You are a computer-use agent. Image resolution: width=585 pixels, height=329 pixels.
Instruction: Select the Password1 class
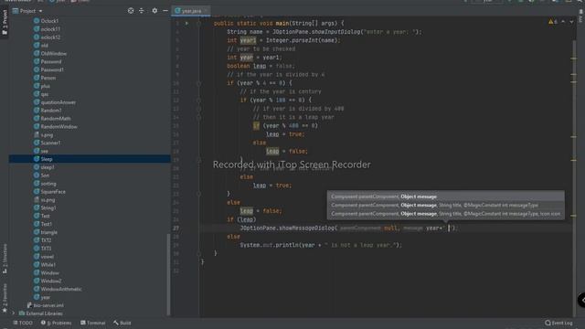coord(52,69)
